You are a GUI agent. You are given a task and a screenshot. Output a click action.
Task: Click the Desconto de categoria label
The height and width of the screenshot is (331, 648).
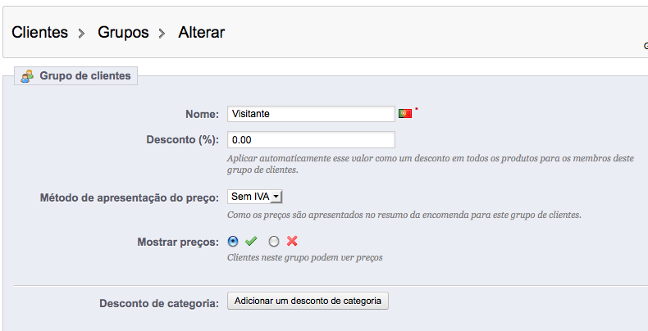[x=159, y=304]
